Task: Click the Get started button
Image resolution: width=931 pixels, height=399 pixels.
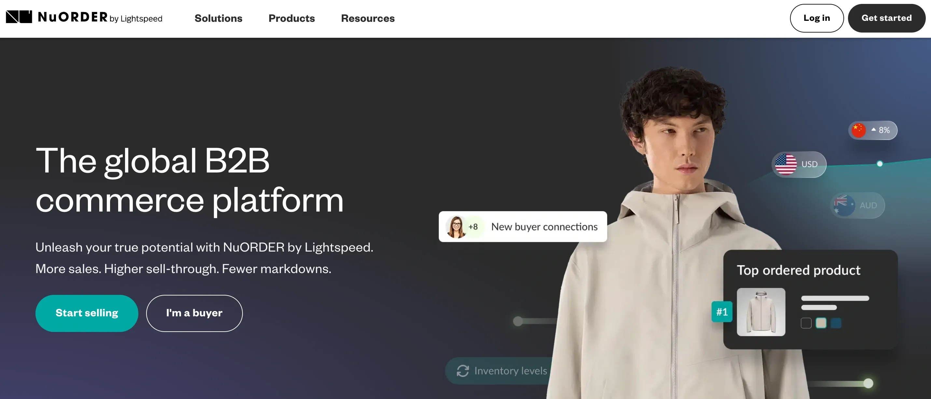Action: [886, 18]
